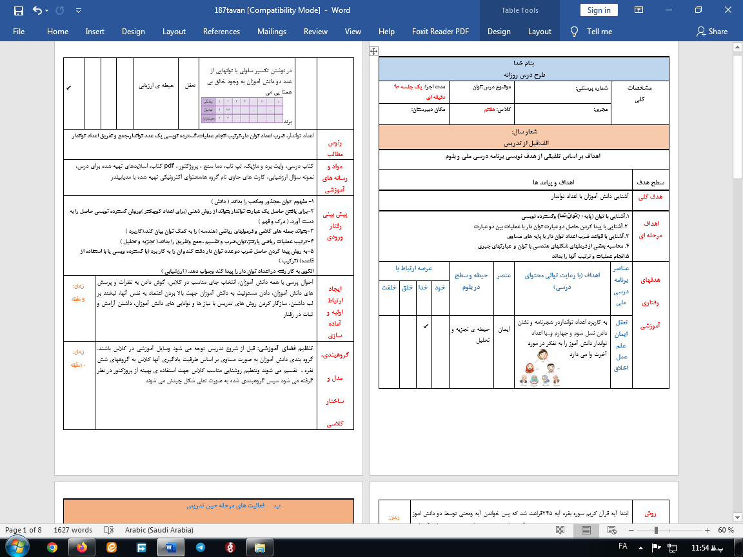Open the Foxit Reader PDF tab
This screenshot has height=557, width=743.
(x=441, y=31)
